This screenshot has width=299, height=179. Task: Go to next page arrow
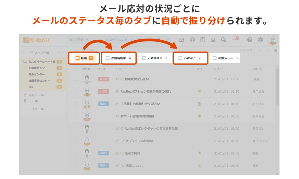point(267,50)
